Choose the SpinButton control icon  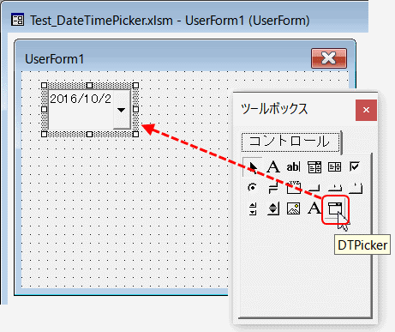(x=273, y=208)
